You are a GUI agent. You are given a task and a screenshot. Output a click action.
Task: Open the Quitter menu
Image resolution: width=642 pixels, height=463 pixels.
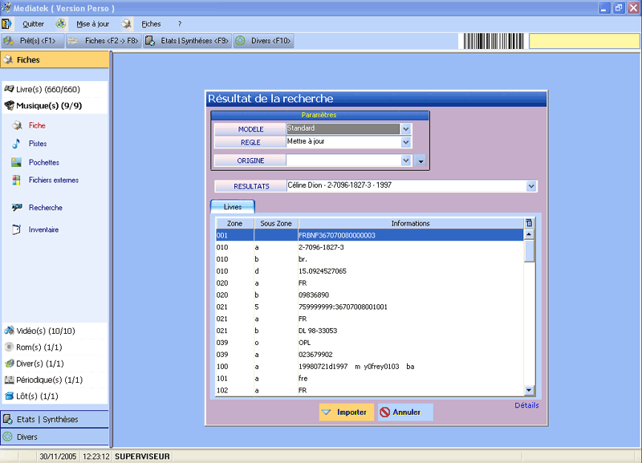click(x=33, y=24)
